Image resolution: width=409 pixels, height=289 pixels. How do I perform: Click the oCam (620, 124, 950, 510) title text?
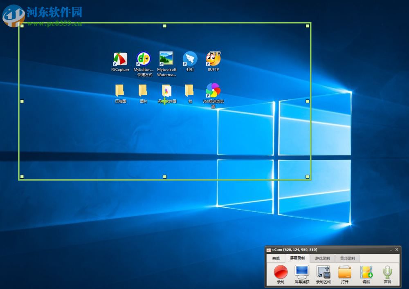[295, 250]
